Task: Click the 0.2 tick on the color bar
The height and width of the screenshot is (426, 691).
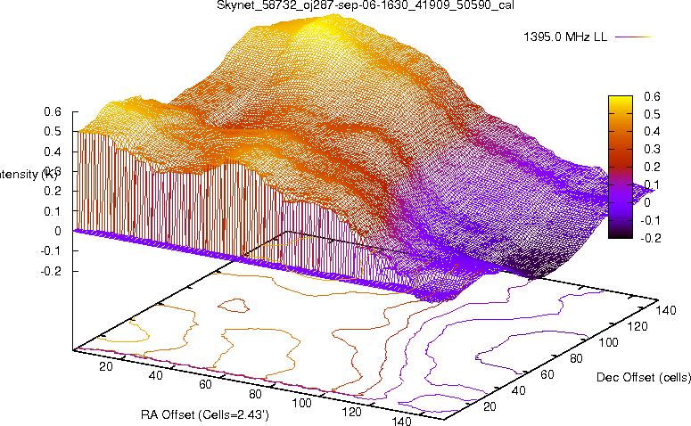Action: coord(652,167)
